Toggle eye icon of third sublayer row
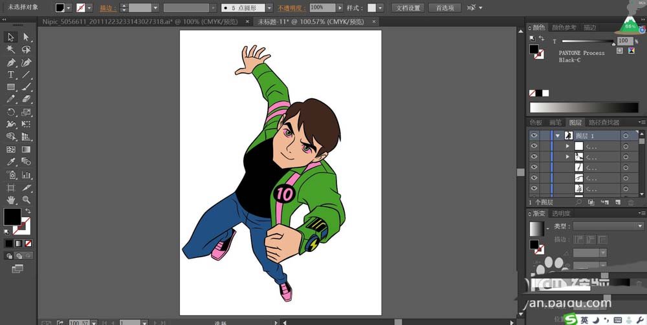This screenshot has height=325, width=647. (x=534, y=167)
